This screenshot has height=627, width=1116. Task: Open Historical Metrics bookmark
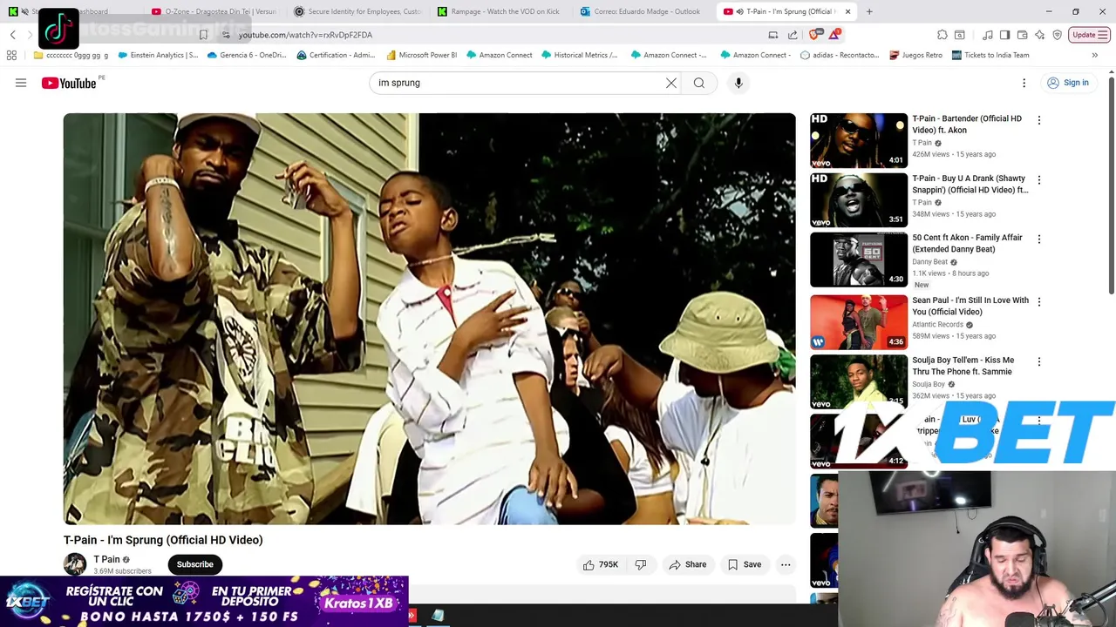[579, 55]
